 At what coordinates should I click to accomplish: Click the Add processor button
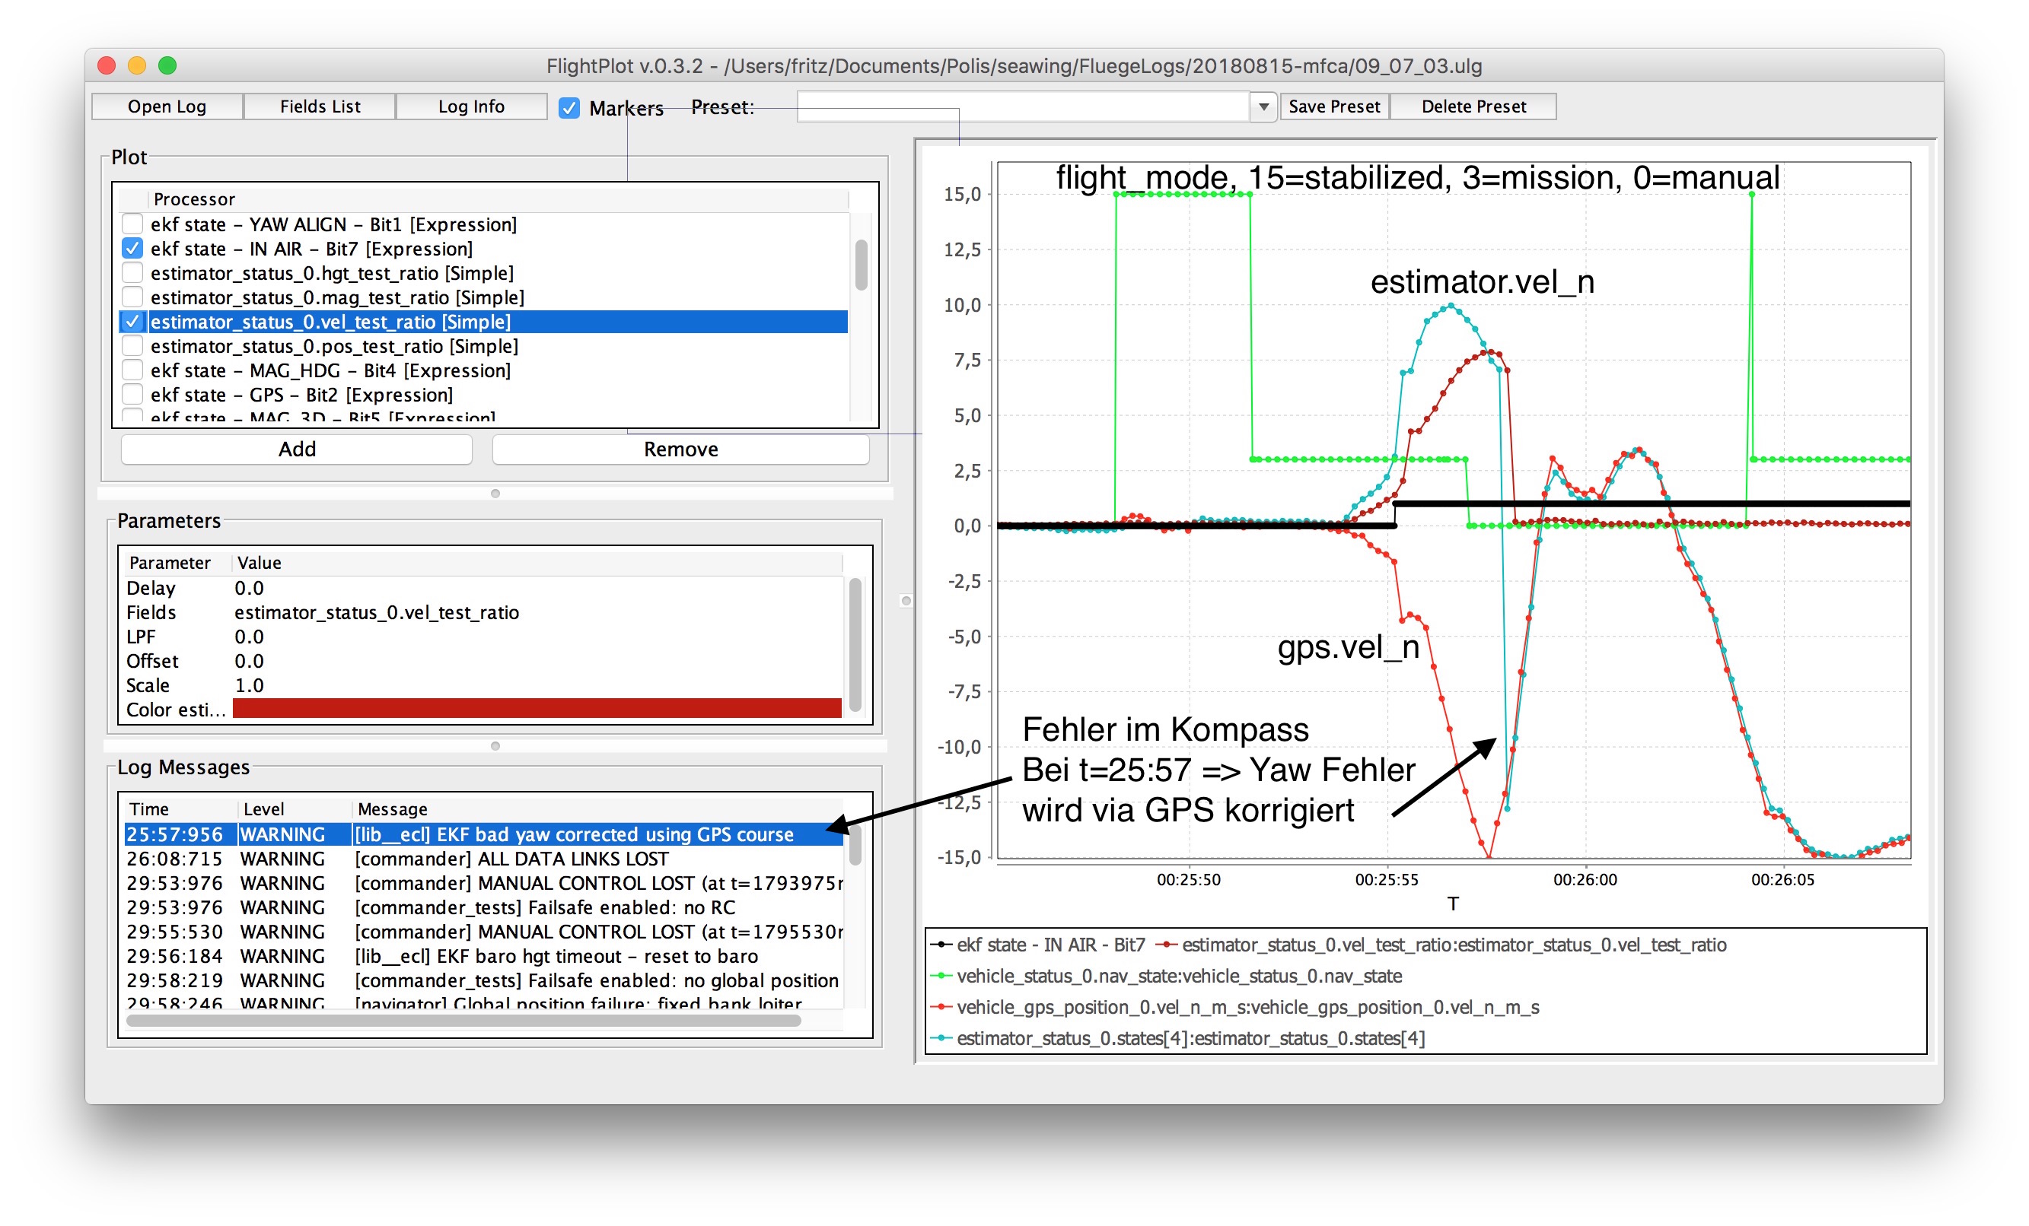[297, 449]
